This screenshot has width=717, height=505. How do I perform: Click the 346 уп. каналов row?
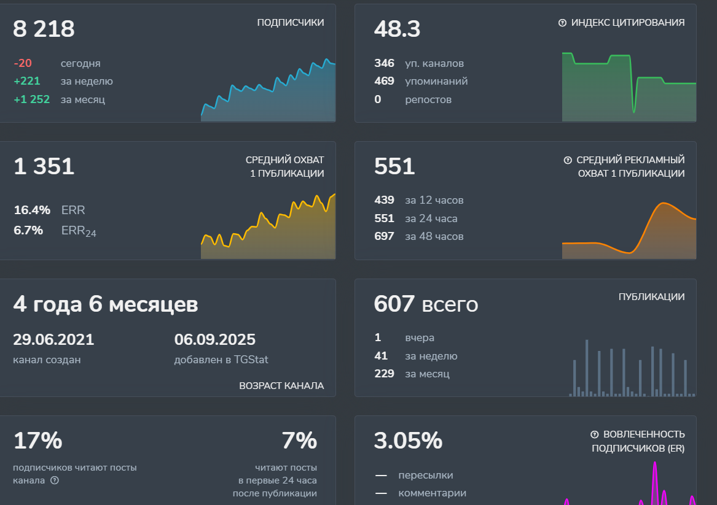click(x=419, y=63)
